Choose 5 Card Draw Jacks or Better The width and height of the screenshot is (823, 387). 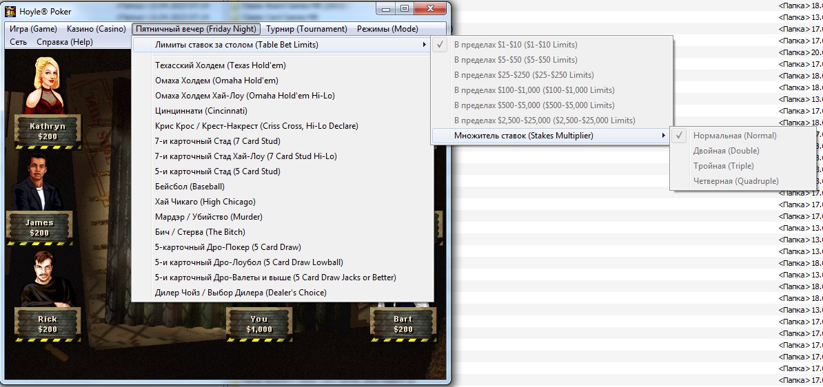(x=282, y=278)
